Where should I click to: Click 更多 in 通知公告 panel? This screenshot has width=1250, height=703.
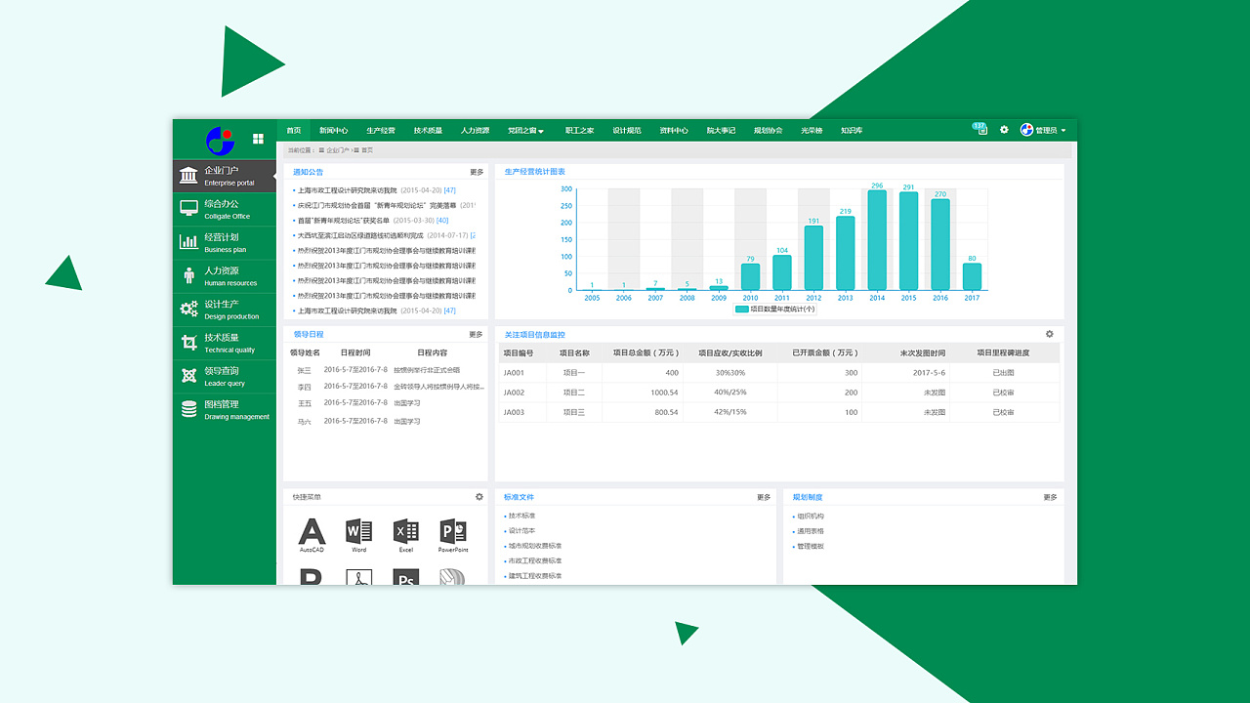click(477, 172)
